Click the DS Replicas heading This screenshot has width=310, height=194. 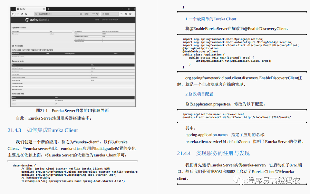(x=17, y=46)
